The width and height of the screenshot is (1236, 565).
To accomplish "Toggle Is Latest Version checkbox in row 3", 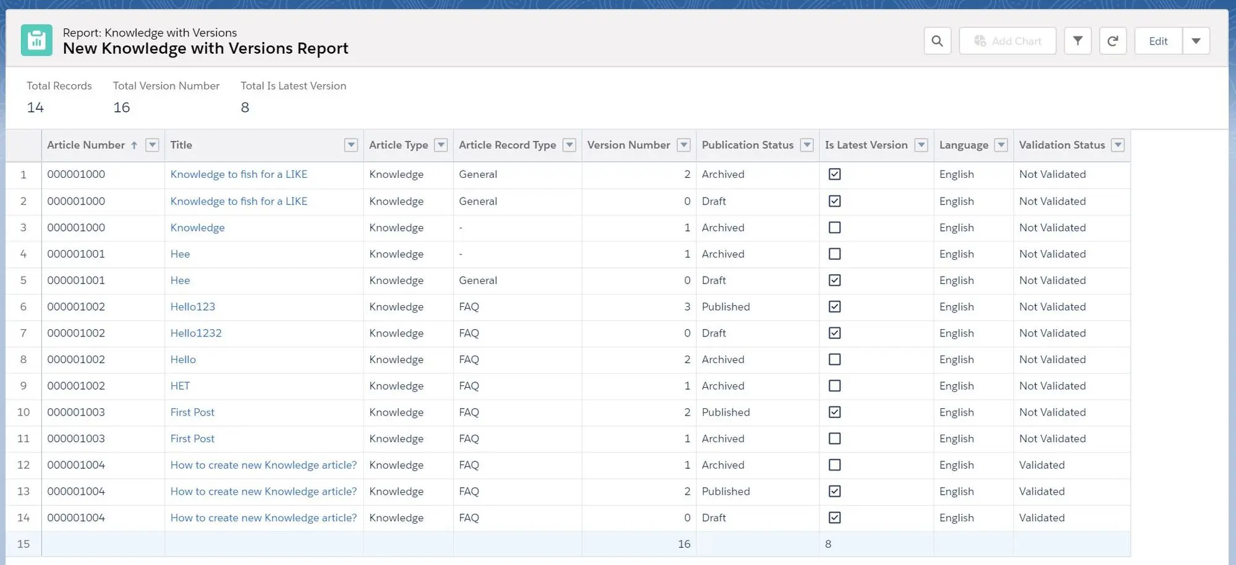I will [x=834, y=227].
